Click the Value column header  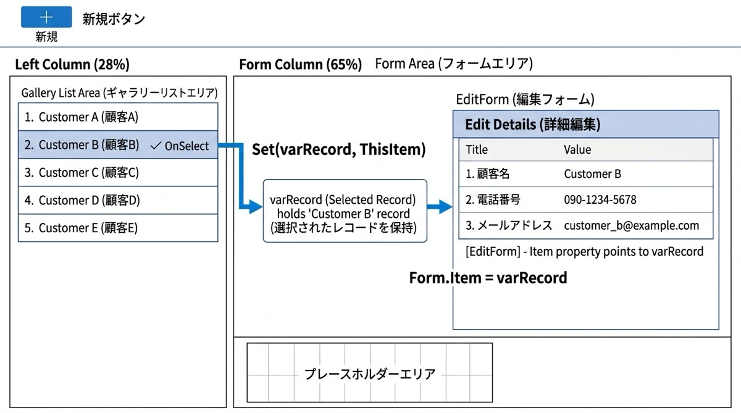(x=577, y=149)
